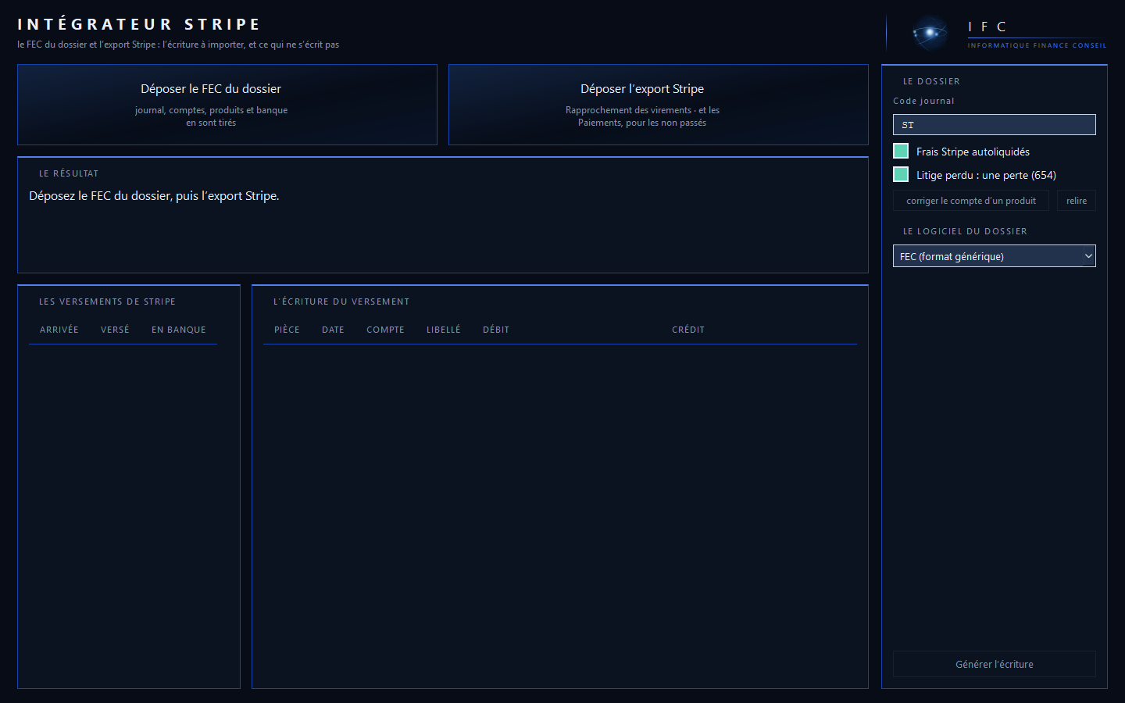Click the DÉBIT column header
Image resolution: width=1125 pixels, height=703 pixels.
point(496,330)
